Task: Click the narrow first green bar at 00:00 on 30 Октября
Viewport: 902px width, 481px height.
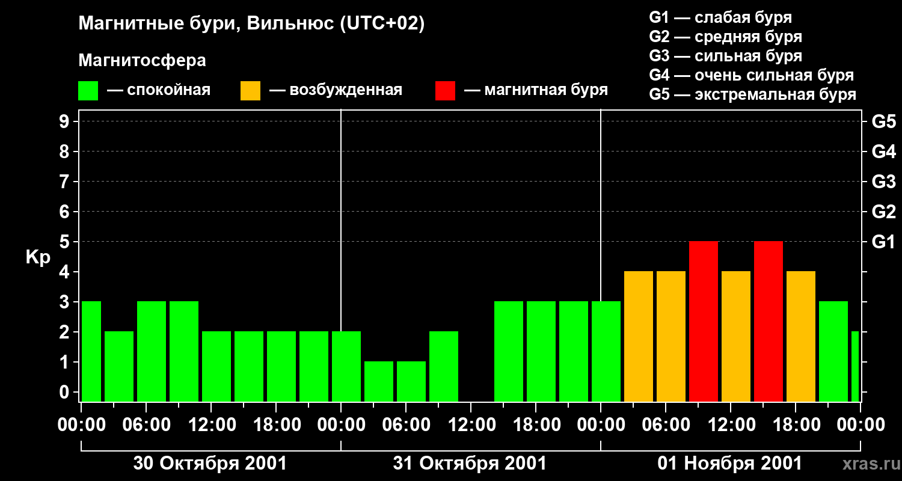Action: [x=91, y=351]
